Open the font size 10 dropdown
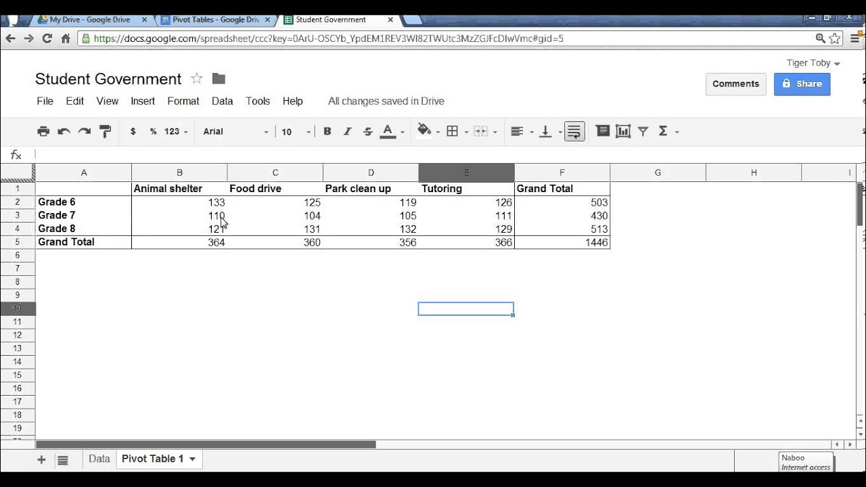This screenshot has height=487, width=866. (x=296, y=131)
